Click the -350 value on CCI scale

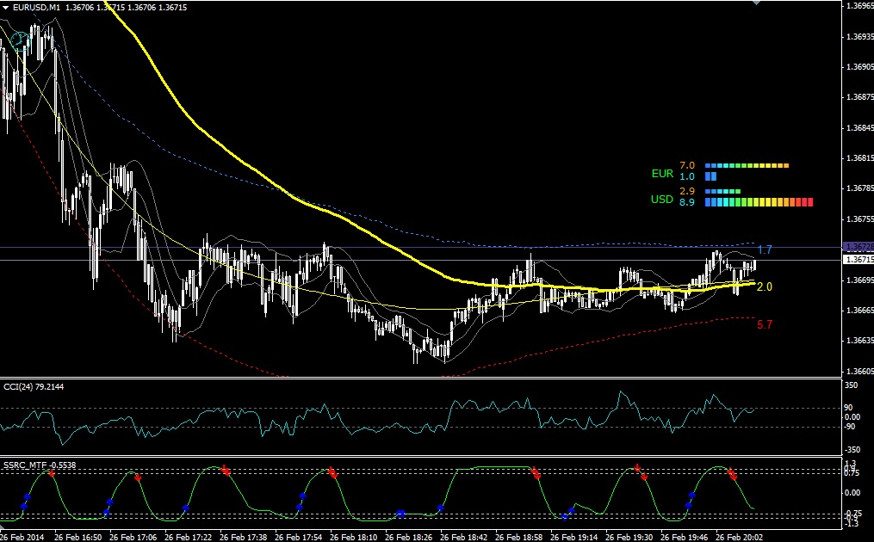point(852,450)
